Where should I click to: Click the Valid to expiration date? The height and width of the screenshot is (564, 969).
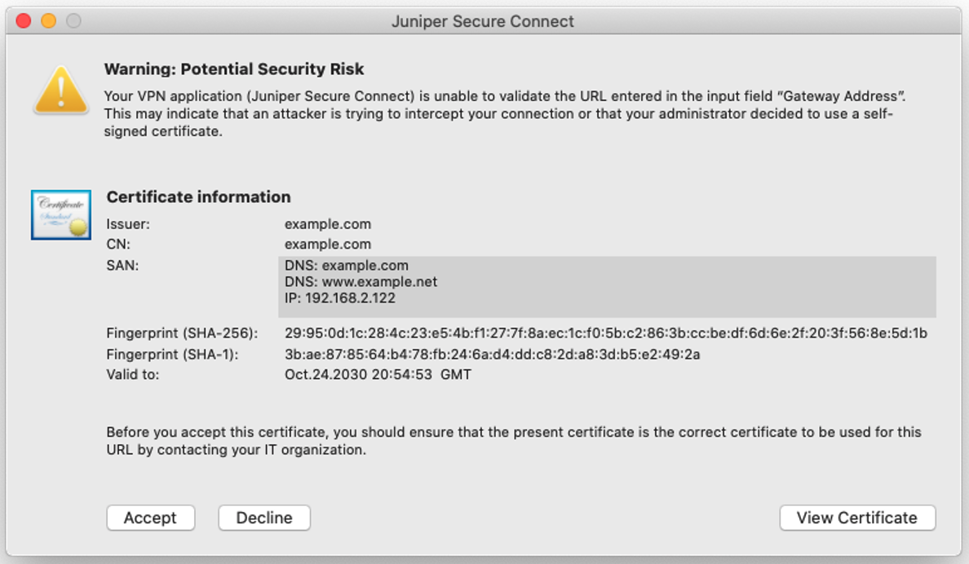[378, 375]
